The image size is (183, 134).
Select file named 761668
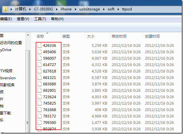click(50, 110)
